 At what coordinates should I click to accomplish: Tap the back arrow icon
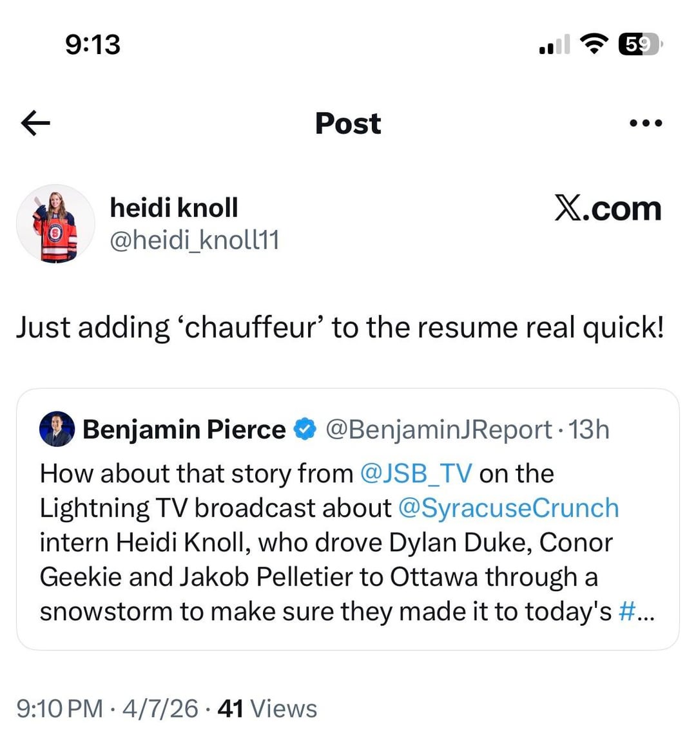tap(35, 123)
